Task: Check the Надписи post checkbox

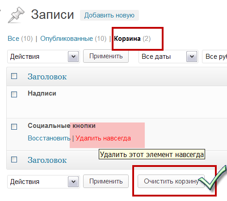Action: click(x=14, y=94)
